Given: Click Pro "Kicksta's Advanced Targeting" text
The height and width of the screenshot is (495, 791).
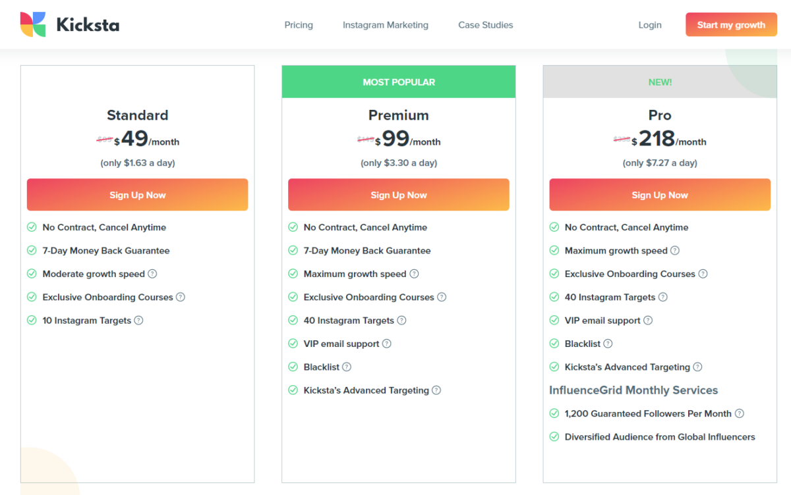Looking at the screenshot, I should coord(628,367).
